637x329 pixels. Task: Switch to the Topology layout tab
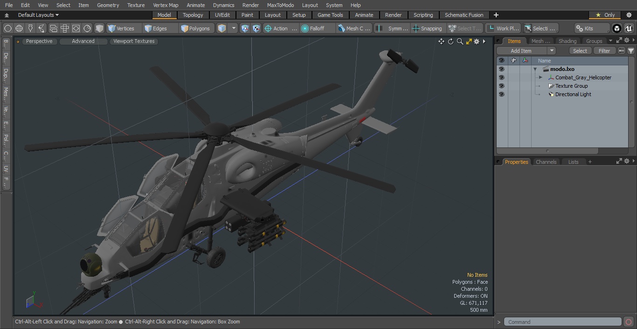[x=193, y=15]
